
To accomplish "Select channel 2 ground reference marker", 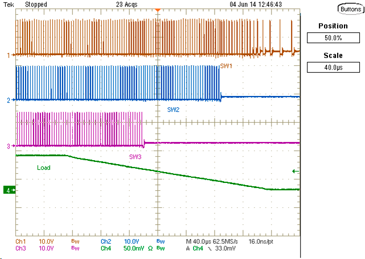I will coord(8,101).
